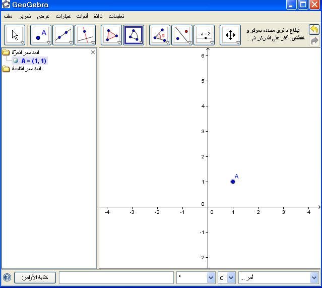Select the Reflect about line tool
322x288 pixels.
pos(182,35)
